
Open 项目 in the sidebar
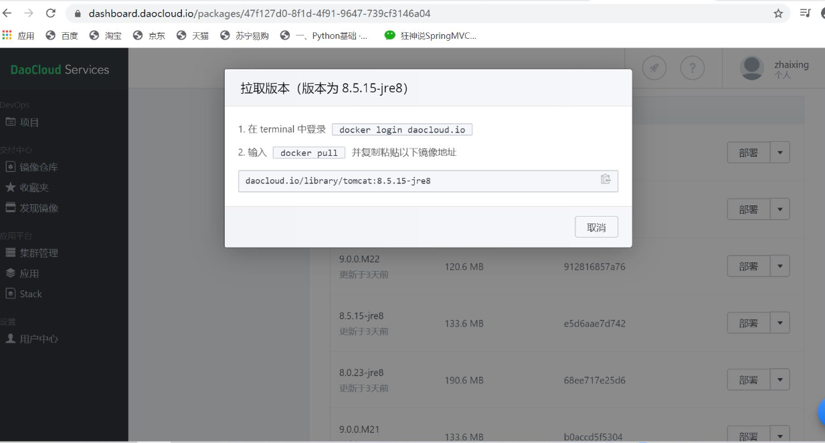point(23,122)
